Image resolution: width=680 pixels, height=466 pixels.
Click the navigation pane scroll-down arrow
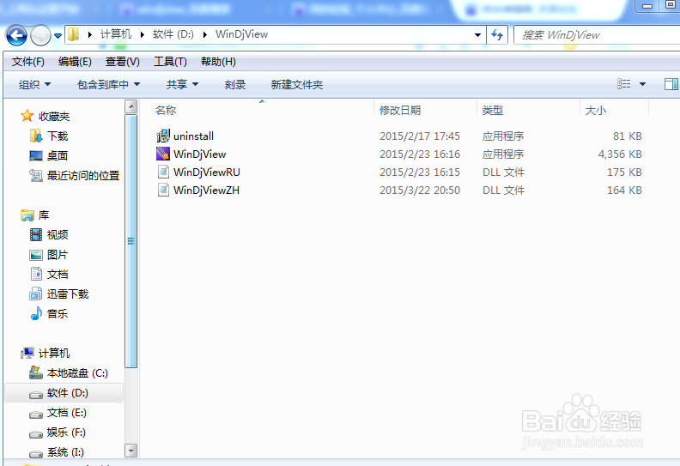point(131,451)
